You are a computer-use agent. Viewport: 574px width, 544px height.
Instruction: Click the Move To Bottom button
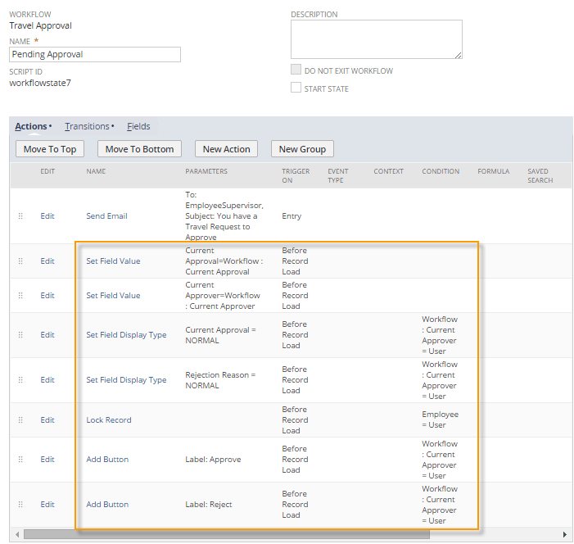[x=139, y=149]
